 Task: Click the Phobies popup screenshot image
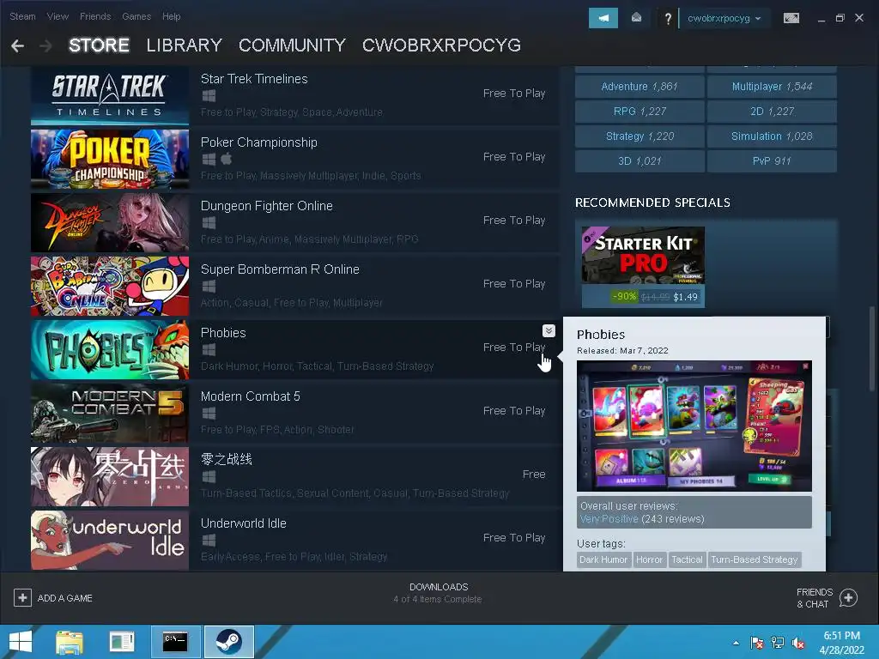[x=694, y=426]
